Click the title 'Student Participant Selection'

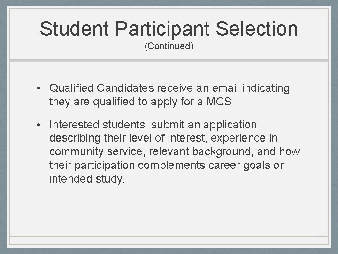click(169, 28)
